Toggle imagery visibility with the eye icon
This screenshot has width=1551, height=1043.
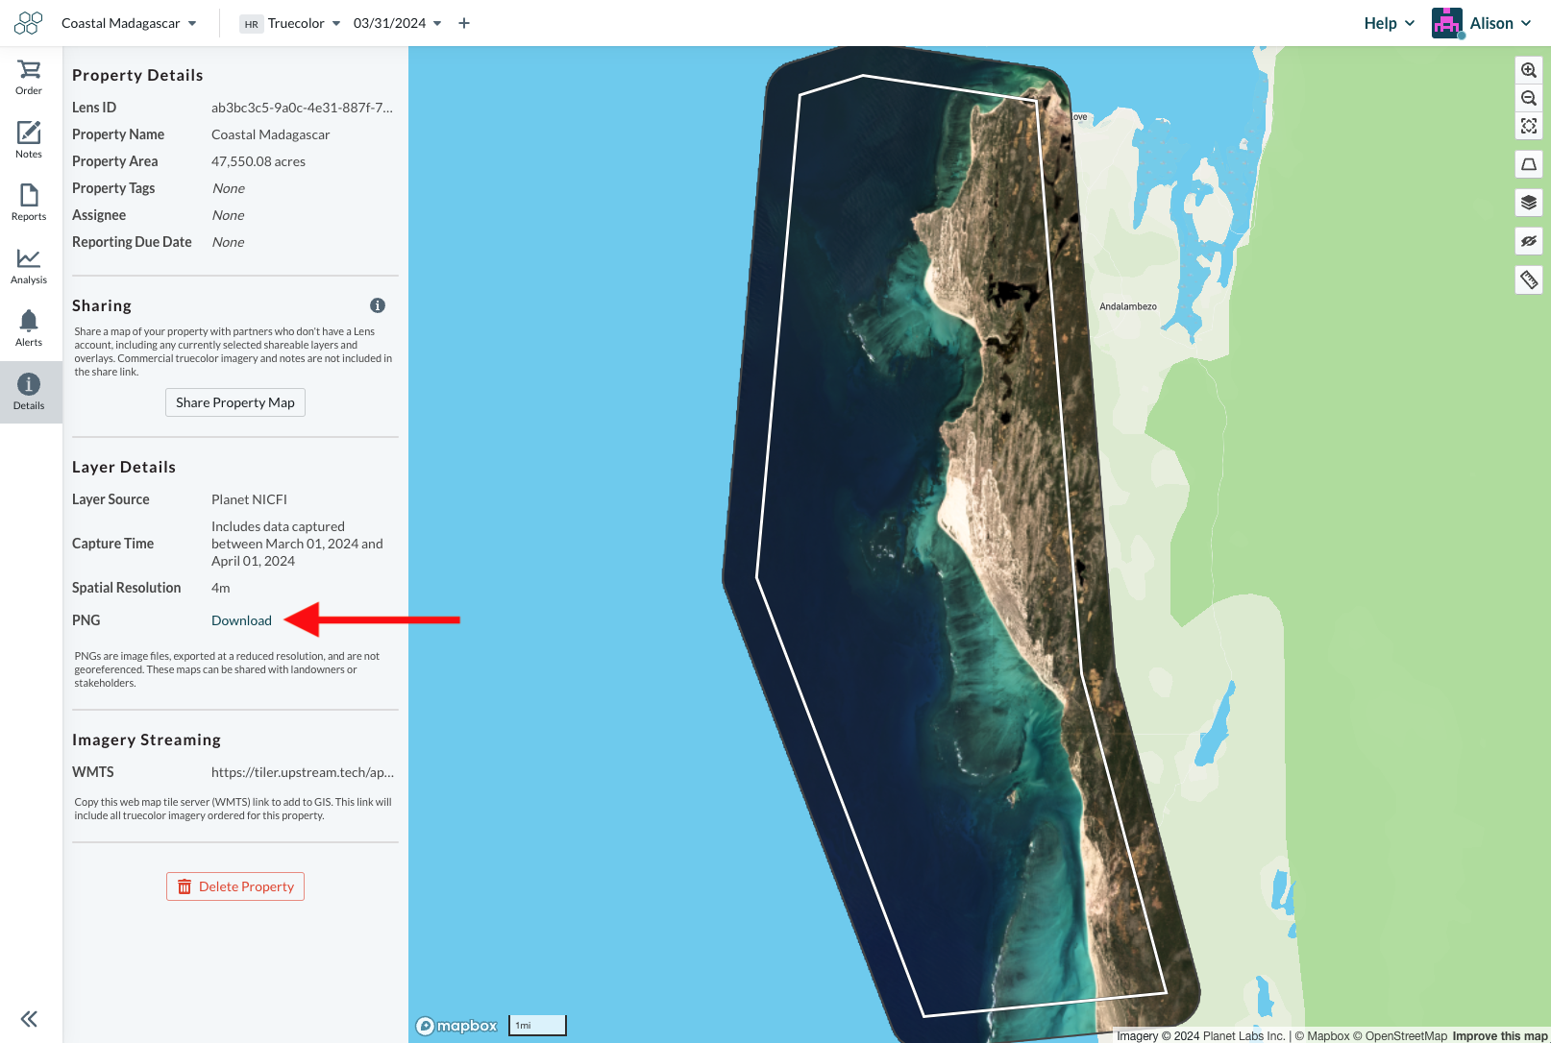[x=1528, y=241]
